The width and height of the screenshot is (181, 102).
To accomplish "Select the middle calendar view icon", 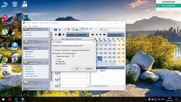I will pyautogui.click(x=87, y=29).
